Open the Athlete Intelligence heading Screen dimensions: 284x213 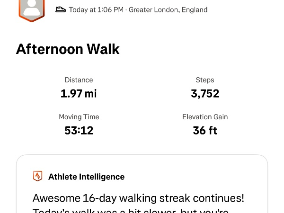click(86, 177)
